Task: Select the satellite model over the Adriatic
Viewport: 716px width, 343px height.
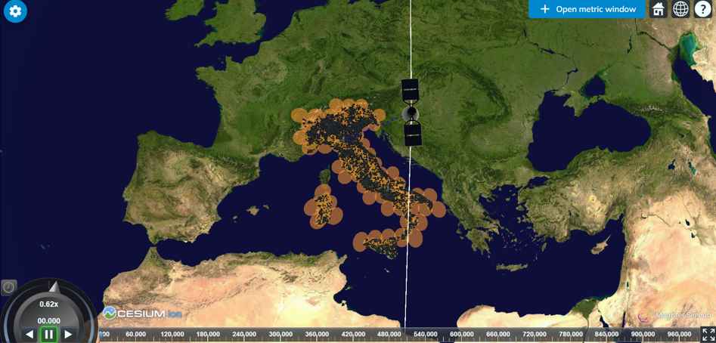Action: (x=411, y=113)
